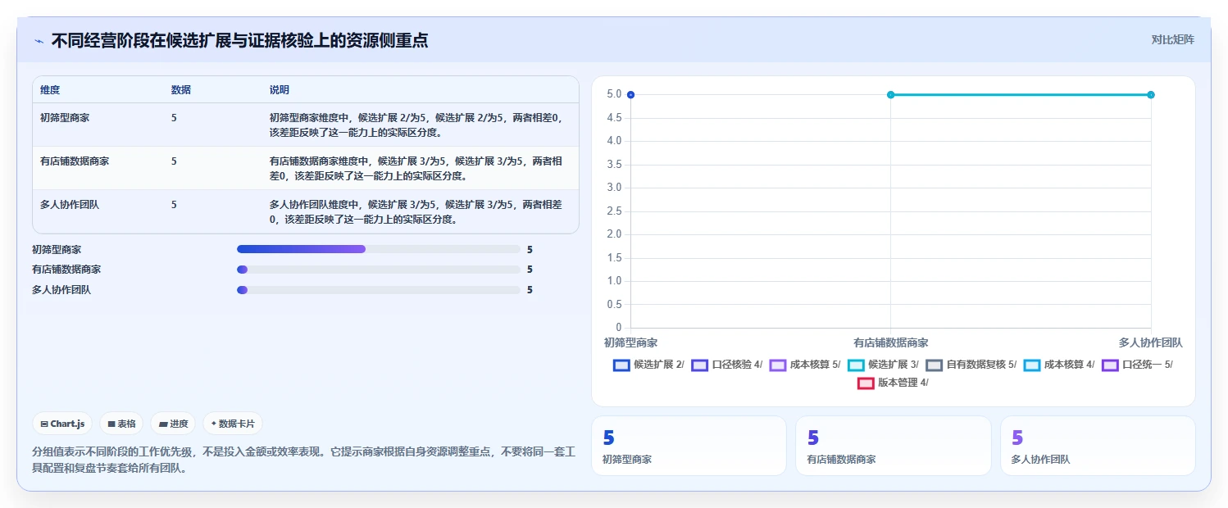
Task: Open the 多人协作团队 data card
Action: (x=1098, y=446)
